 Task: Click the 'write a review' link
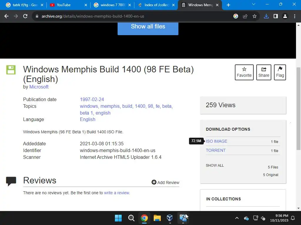click(x=116, y=193)
